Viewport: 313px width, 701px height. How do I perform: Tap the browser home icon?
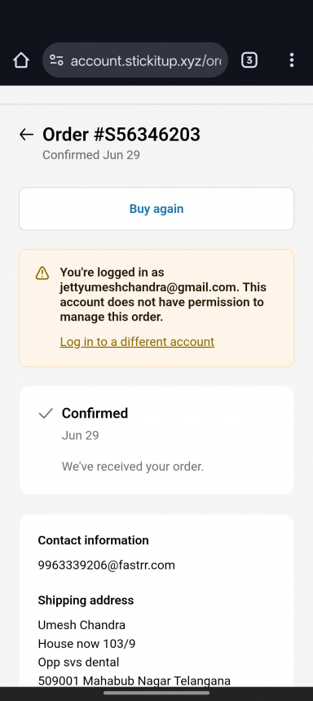(21, 60)
